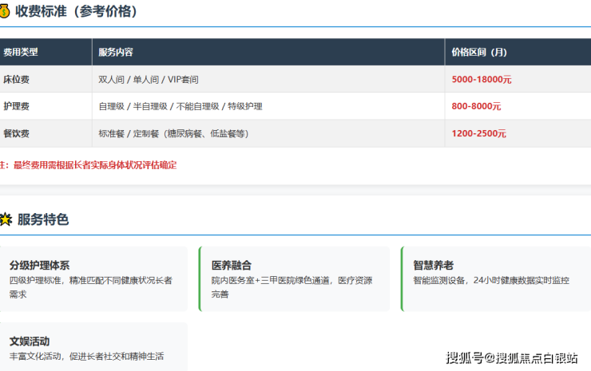Viewport: 591px width, 371px height.
Task: Click the 服务内容 column header
Action: point(116,52)
